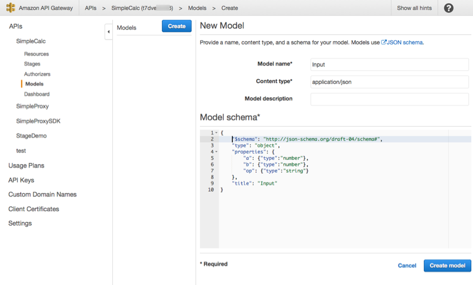Focus the Model description input field

point(390,99)
